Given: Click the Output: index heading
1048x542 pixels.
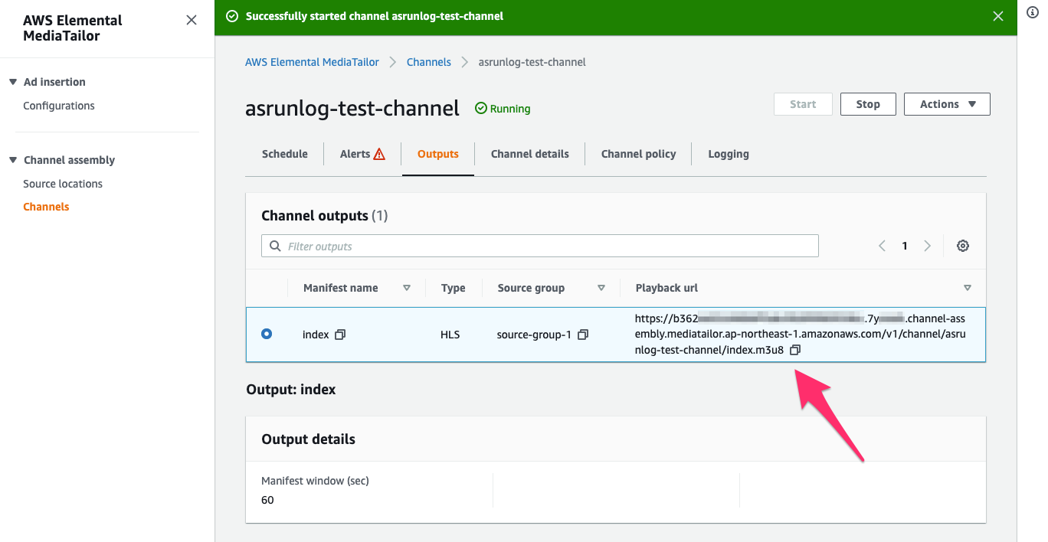Looking at the screenshot, I should coord(291,390).
